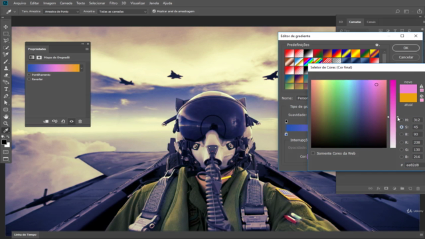Open the Tam. Amostra dropdown

(61, 12)
